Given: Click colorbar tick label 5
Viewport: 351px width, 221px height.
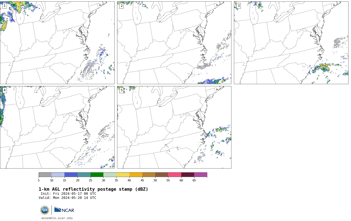Looking at the screenshot, I should (x=39, y=180).
